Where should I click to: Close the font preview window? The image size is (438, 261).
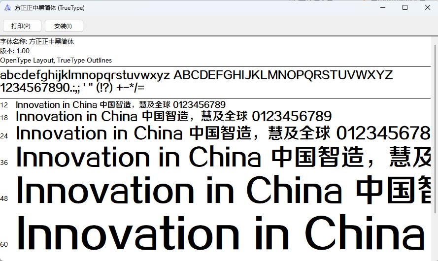click(427, 7)
